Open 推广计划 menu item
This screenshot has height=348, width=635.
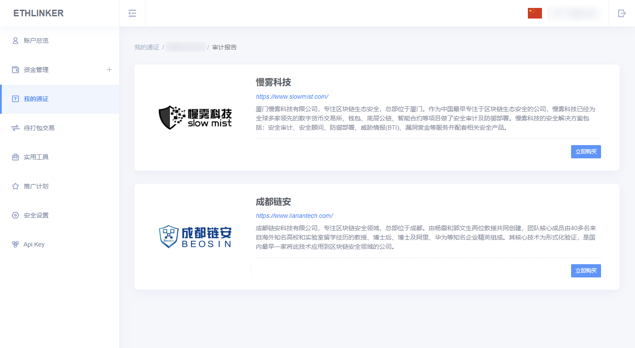(60, 186)
